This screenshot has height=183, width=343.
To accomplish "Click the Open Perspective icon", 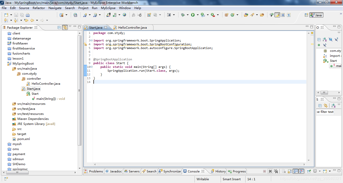I will [x=306, y=15].
